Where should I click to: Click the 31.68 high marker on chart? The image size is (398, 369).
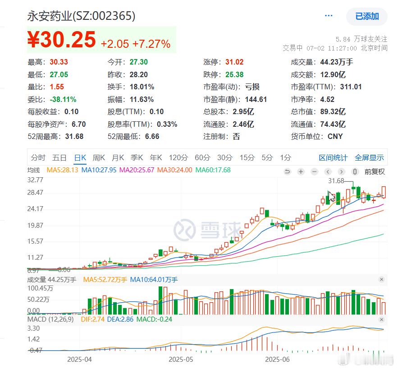(336, 181)
